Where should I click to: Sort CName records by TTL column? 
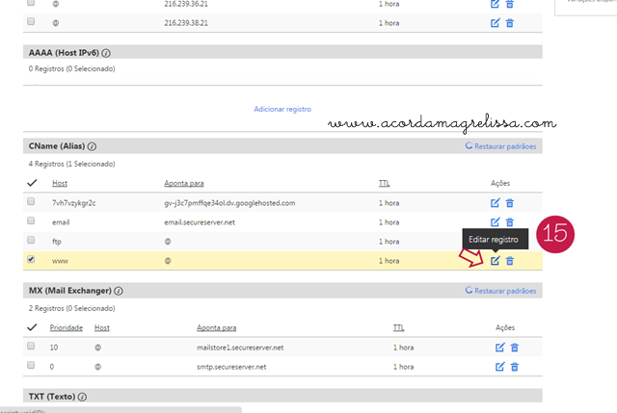click(384, 183)
